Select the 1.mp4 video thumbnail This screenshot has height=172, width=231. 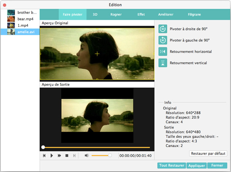point(12,25)
